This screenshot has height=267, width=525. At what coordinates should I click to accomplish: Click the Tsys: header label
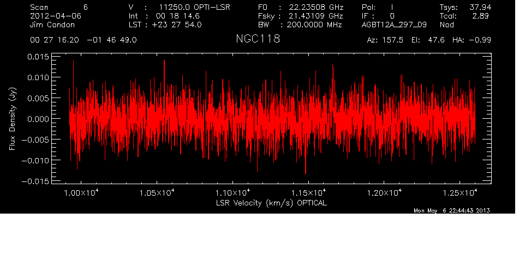[449, 8]
